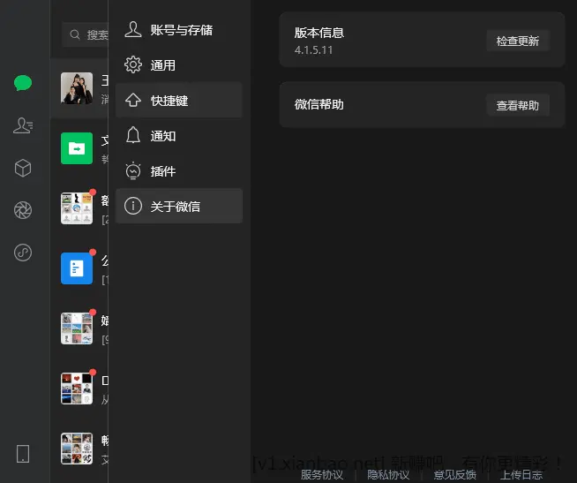Open the 通用 settings section
Viewport: 577px width, 483px height.
[179, 65]
